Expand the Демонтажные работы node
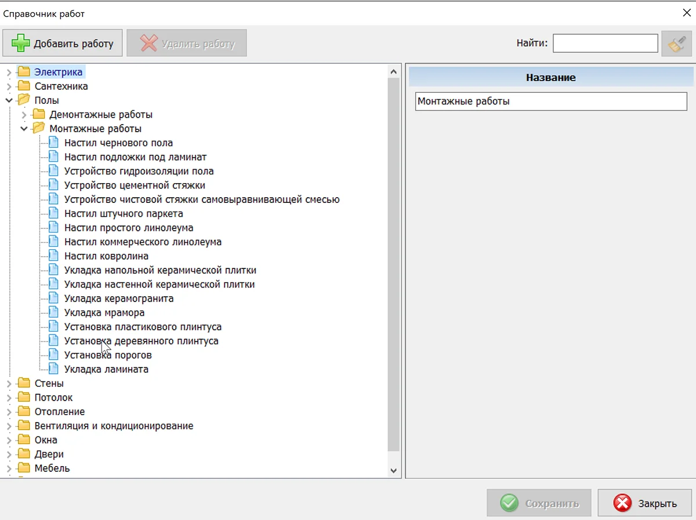This screenshot has height=520, width=696. point(24,115)
